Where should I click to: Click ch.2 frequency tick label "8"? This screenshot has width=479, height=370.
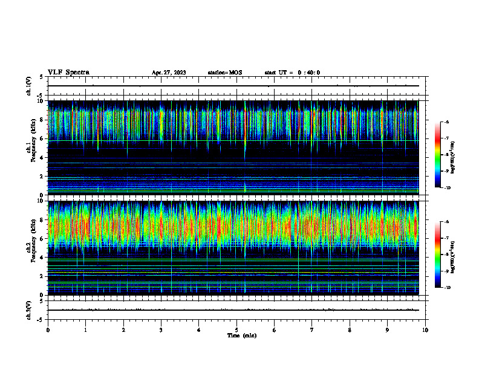42,220
